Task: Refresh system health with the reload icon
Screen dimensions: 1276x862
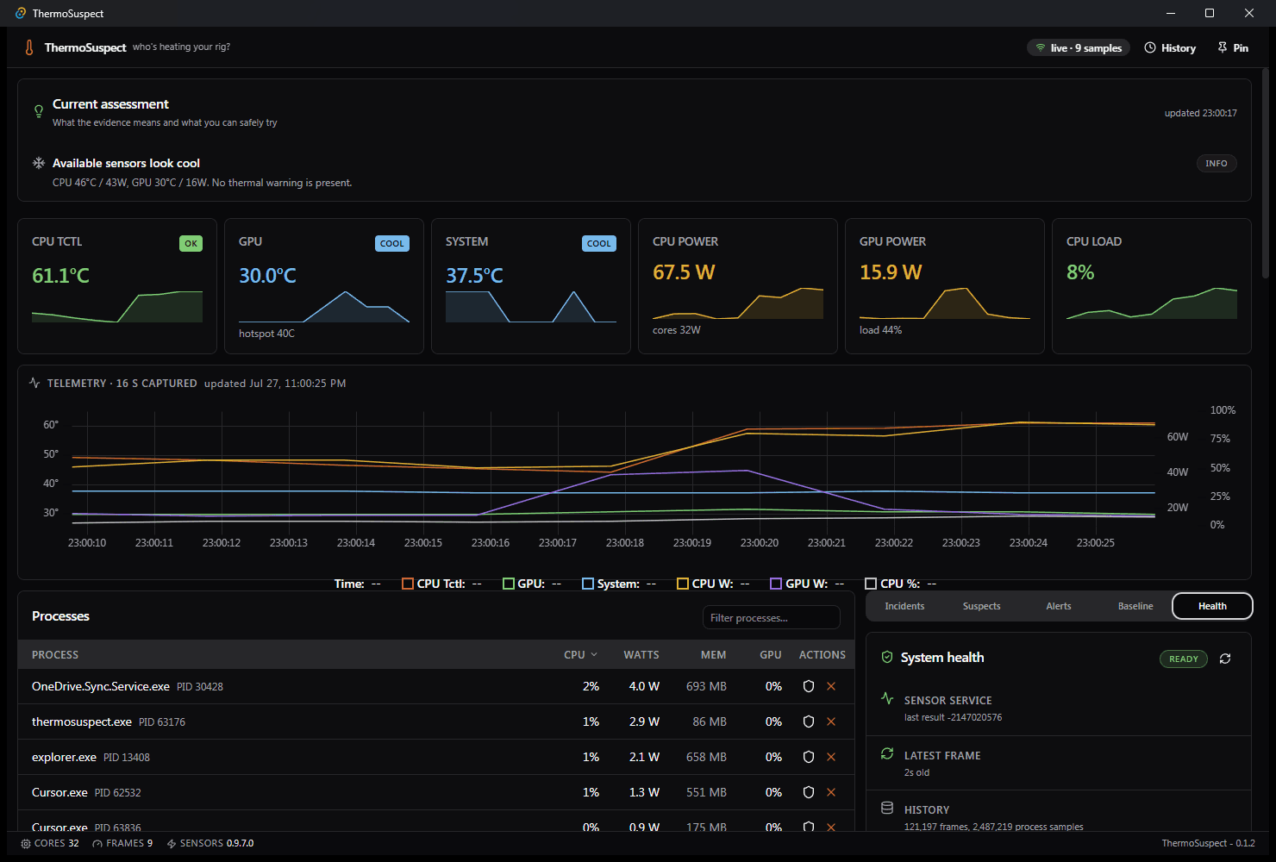Action: pyautogui.click(x=1225, y=659)
